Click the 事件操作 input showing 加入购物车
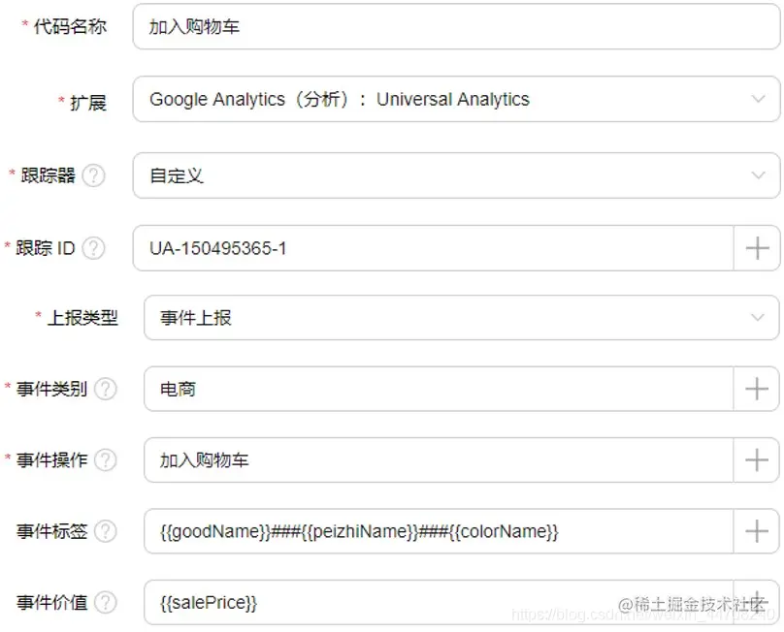784x632 pixels. (x=439, y=459)
